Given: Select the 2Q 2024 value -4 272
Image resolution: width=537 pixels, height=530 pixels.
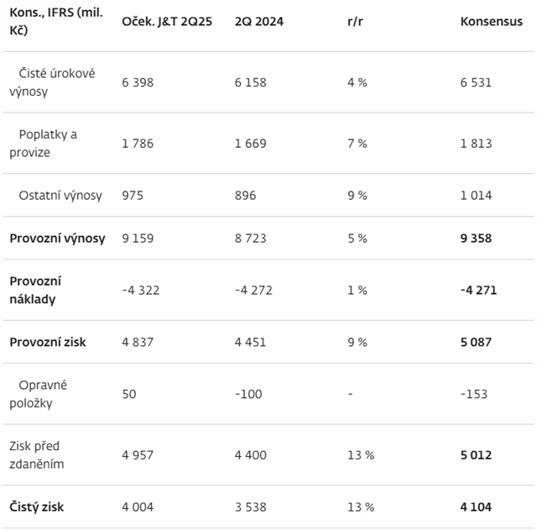Looking at the screenshot, I should [x=253, y=290].
